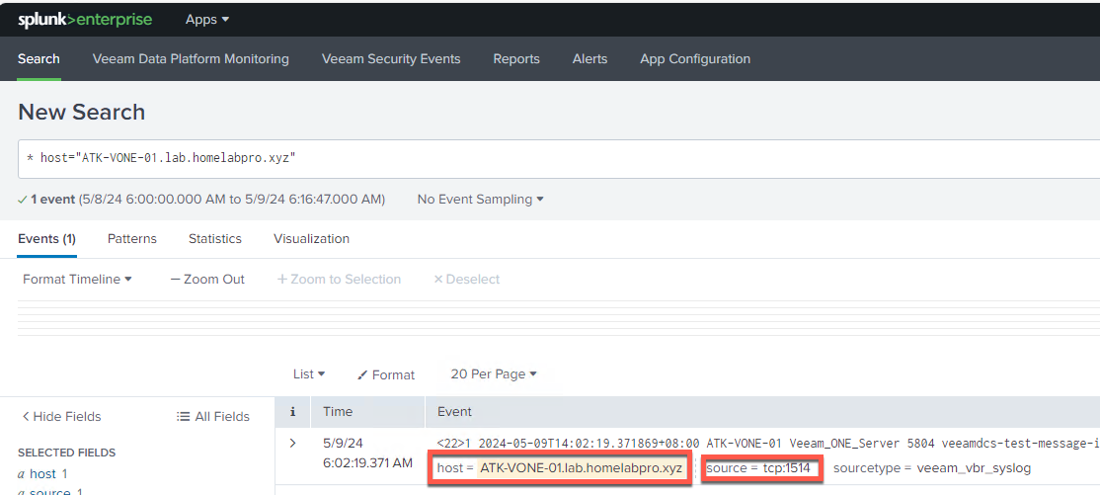Open the Apps dropdown menu
Image resolution: width=1100 pixels, height=495 pixels.
pyautogui.click(x=206, y=20)
